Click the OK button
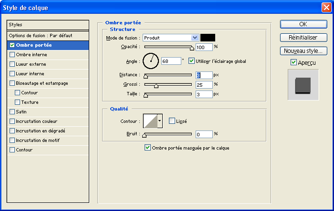 [303, 24]
